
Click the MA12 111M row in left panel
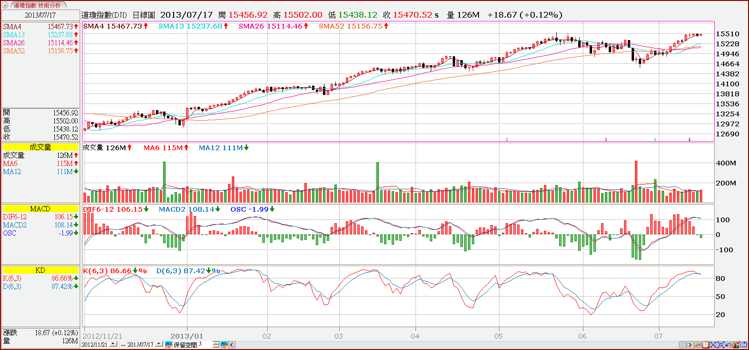(x=41, y=172)
